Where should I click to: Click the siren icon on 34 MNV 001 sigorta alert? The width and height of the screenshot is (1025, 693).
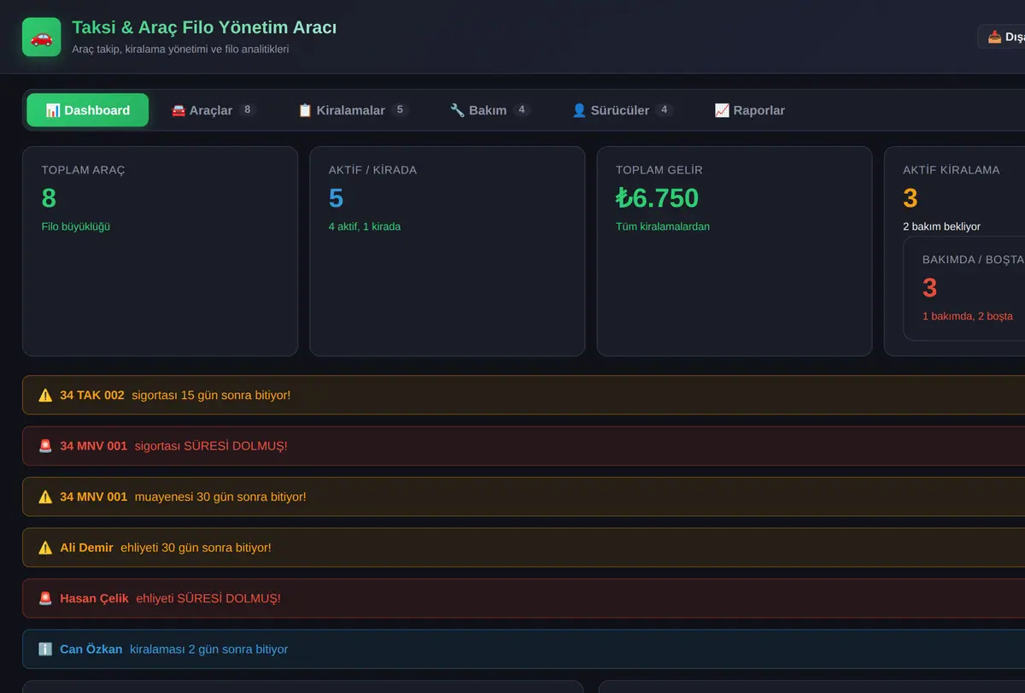tap(45, 446)
